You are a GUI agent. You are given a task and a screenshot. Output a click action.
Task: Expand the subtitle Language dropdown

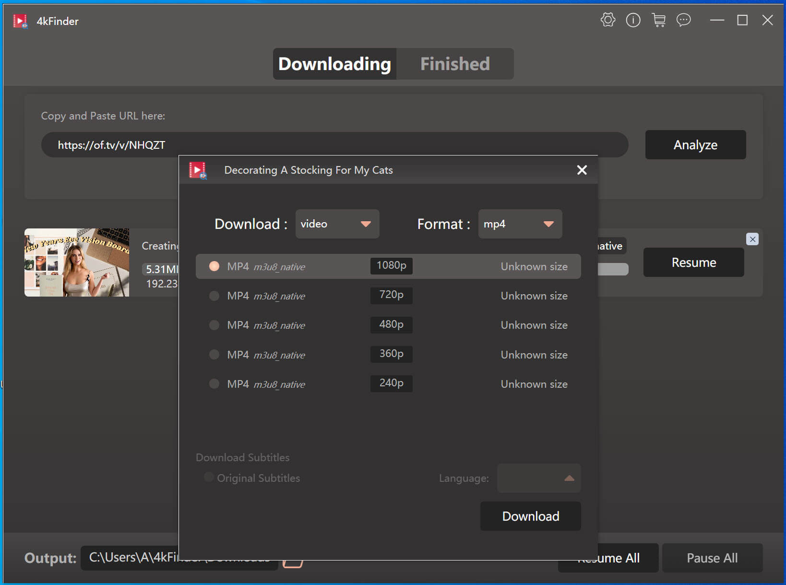click(x=538, y=478)
